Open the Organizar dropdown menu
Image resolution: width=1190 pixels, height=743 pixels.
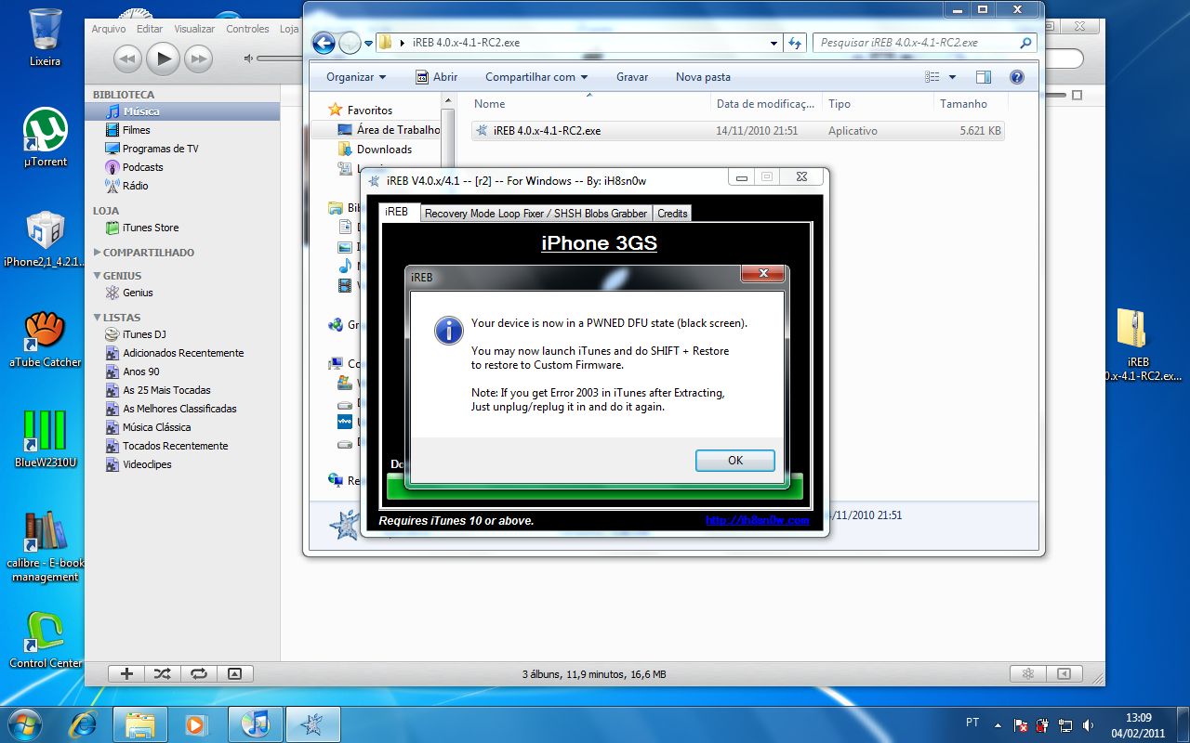pyautogui.click(x=356, y=77)
